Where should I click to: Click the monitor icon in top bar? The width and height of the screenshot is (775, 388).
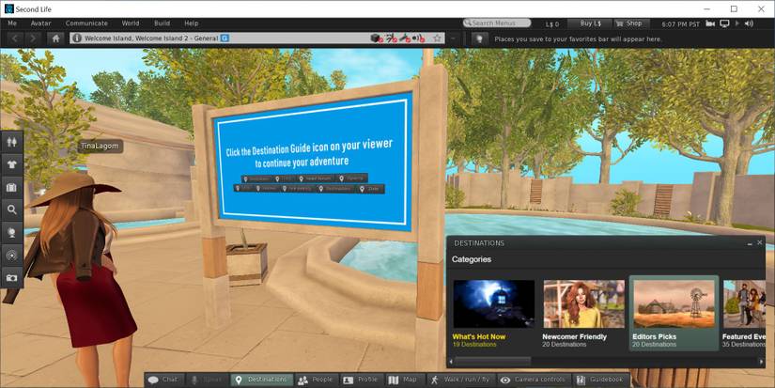(x=724, y=23)
